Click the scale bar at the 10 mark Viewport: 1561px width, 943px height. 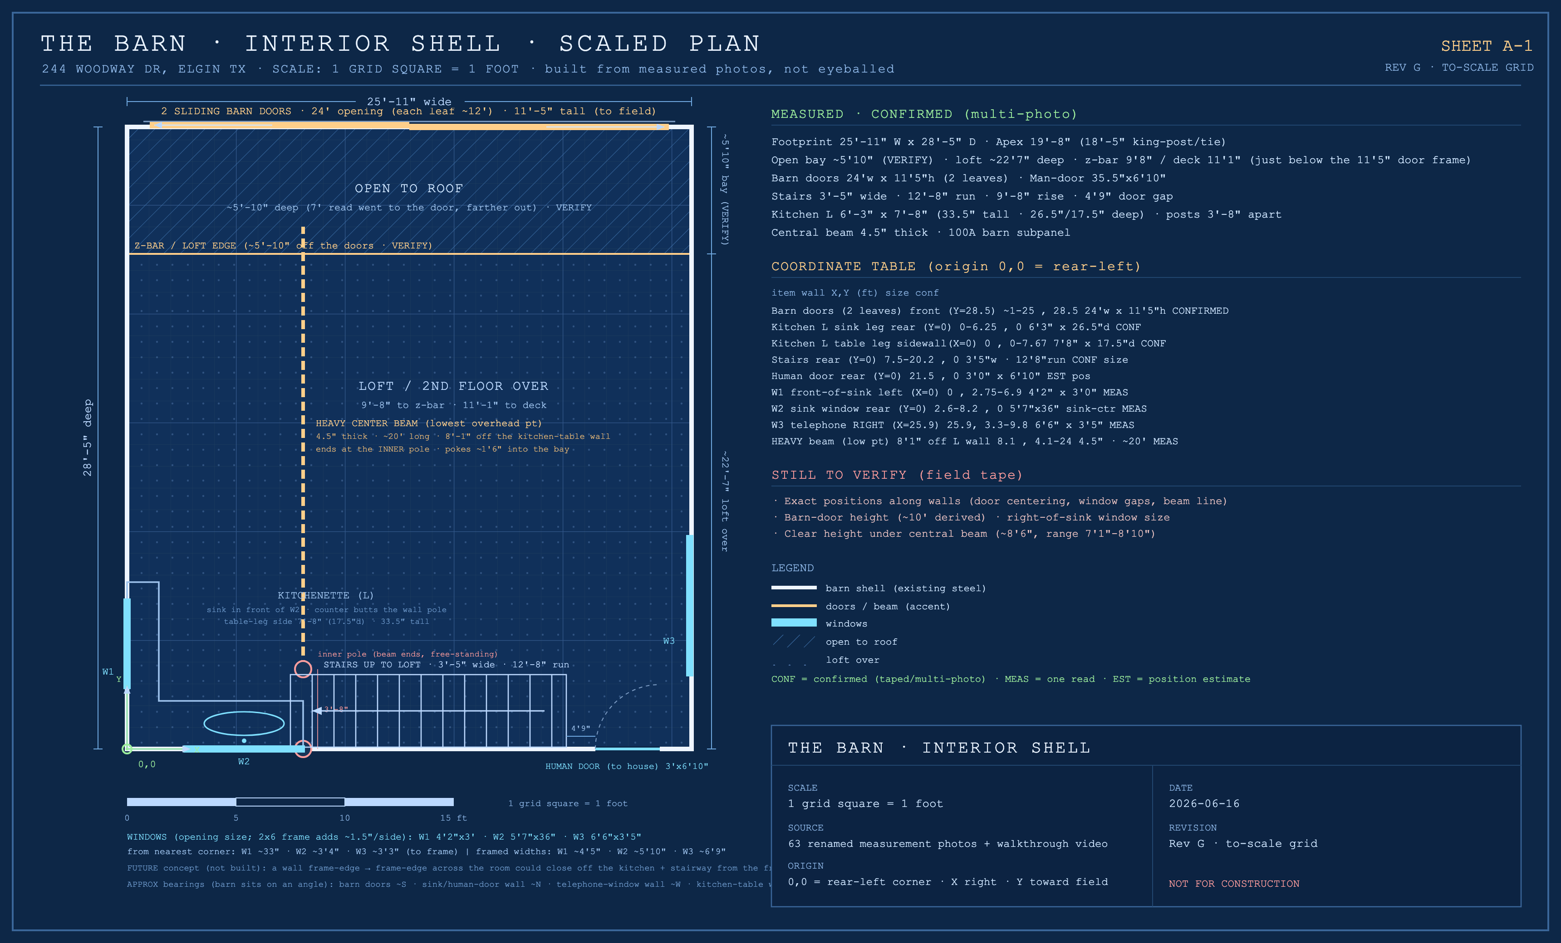point(344,802)
